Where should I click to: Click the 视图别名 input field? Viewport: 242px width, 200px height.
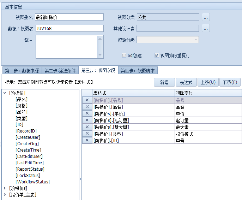coord(69,17)
